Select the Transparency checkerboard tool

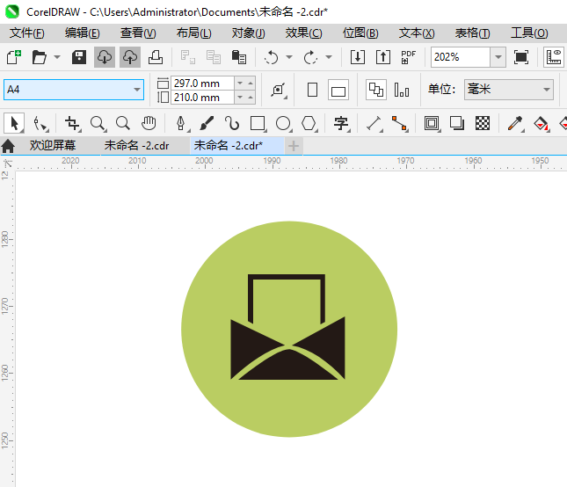coord(483,124)
